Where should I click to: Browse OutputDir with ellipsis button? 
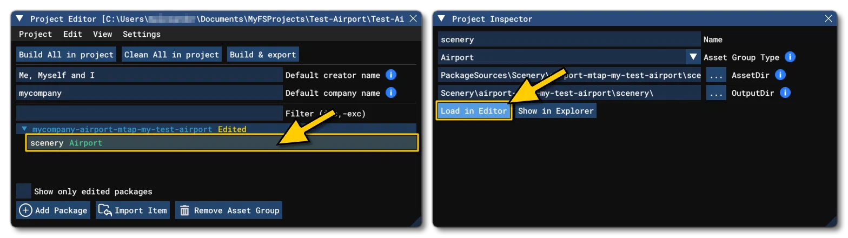click(x=716, y=93)
